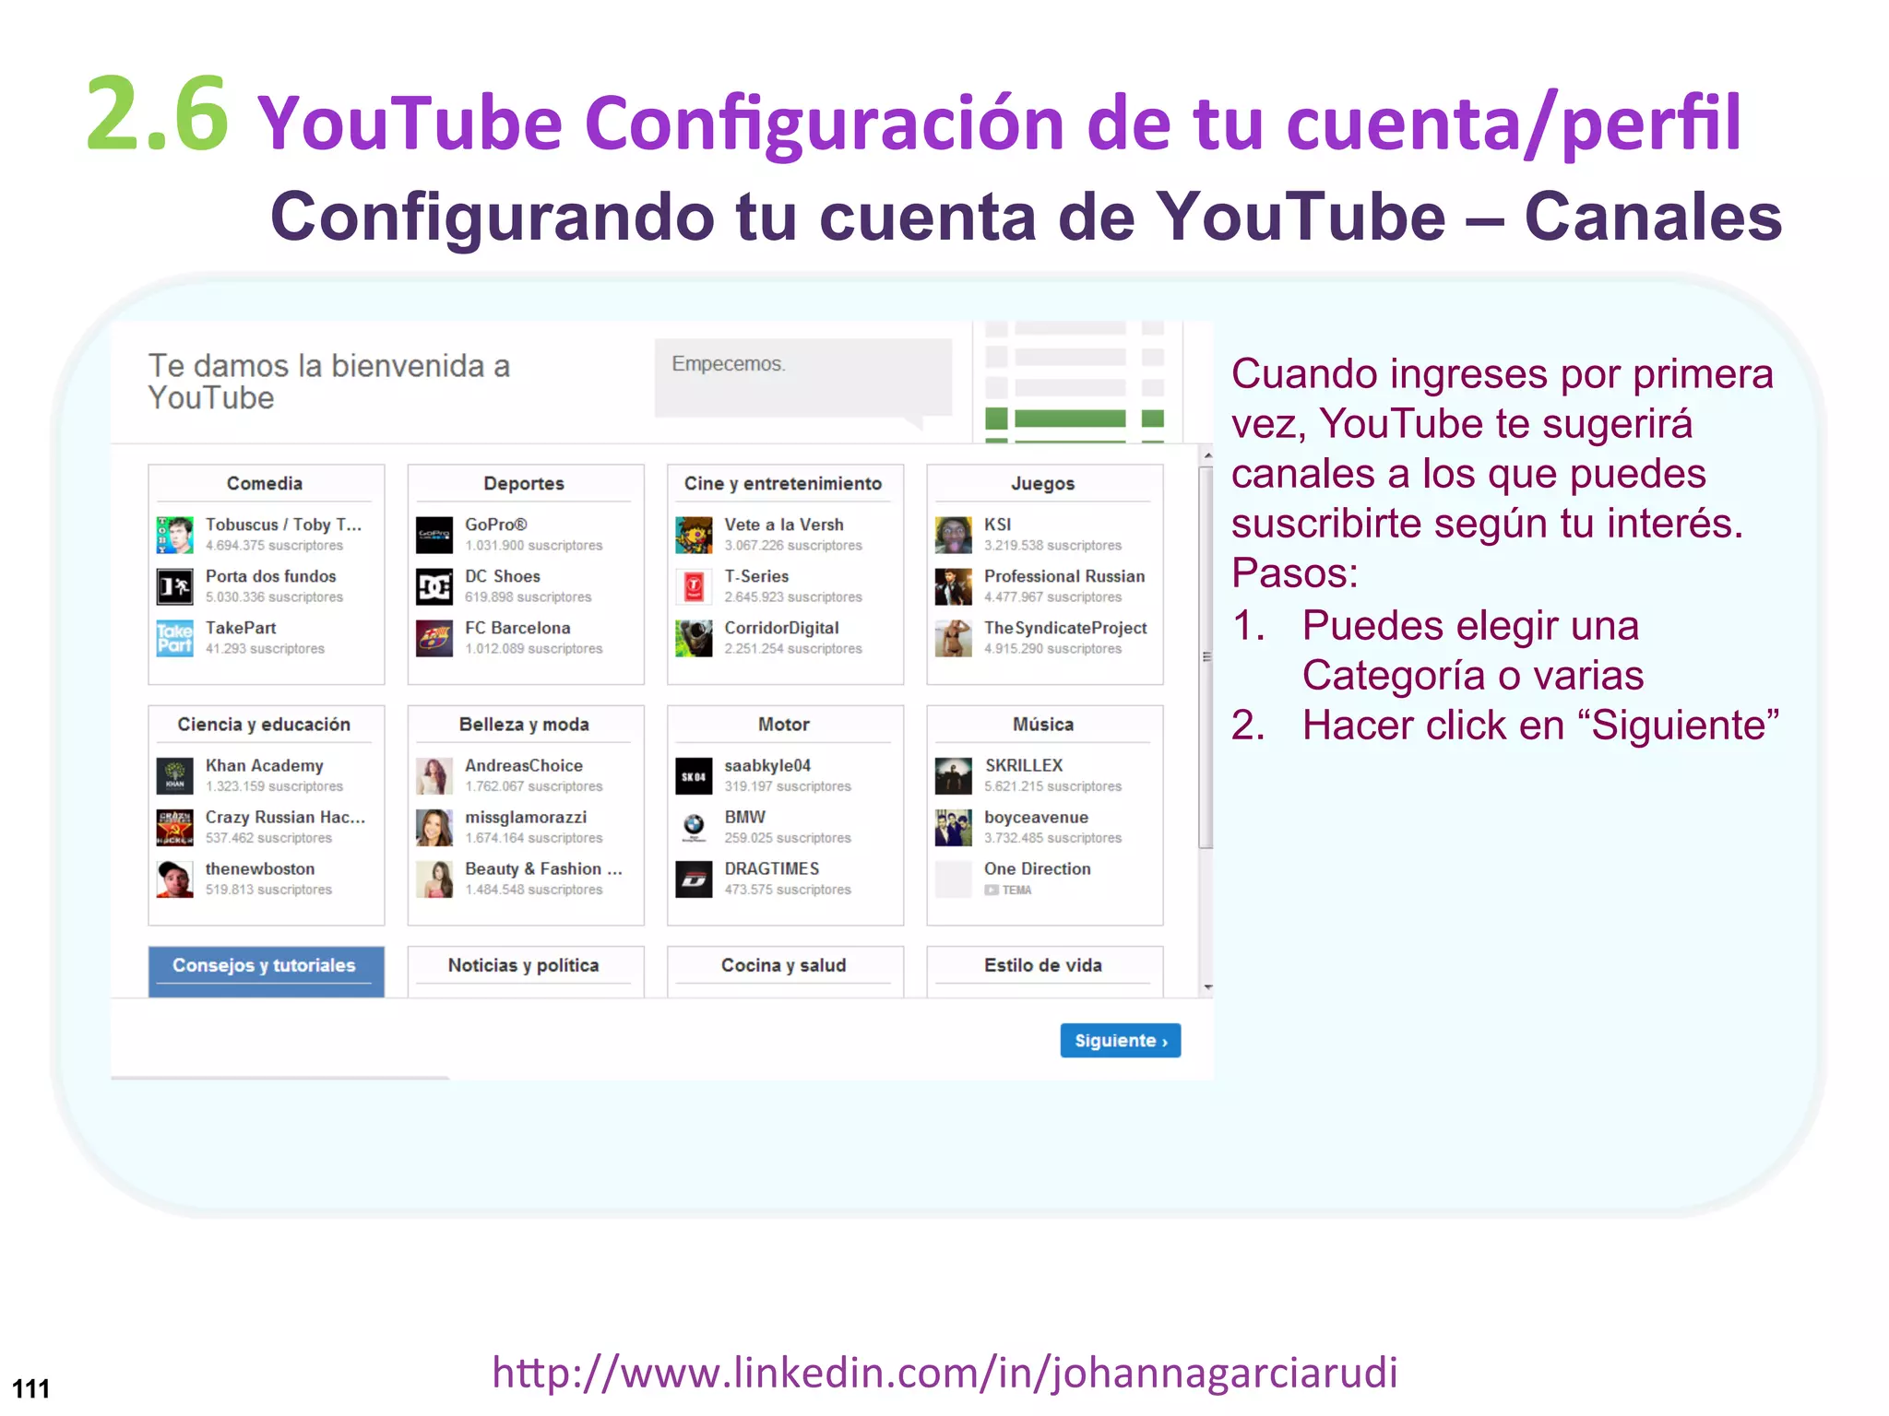
Task: Click the green highlighted row in preview
Action: 1074,419
